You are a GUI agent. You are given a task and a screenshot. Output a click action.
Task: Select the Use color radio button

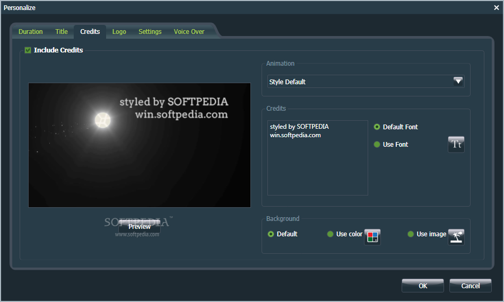pyautogui.click(x=330, y=234)
